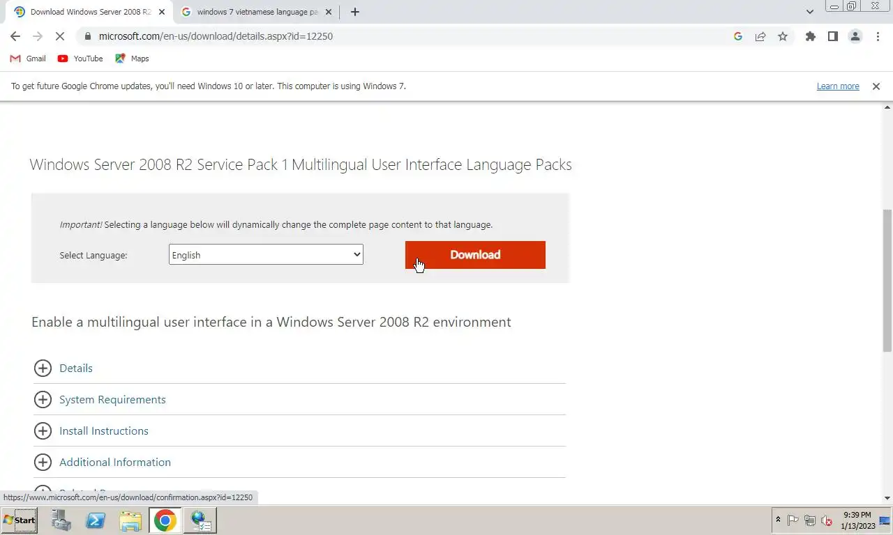Open Windows Explorer folder in taskbar
Image resolution: width=893 pixels, height=535 pixels.
click(130, 520)
